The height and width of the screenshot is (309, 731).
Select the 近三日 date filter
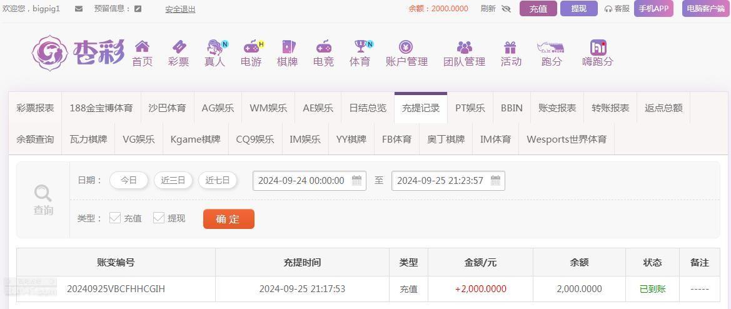click(173, 180)
